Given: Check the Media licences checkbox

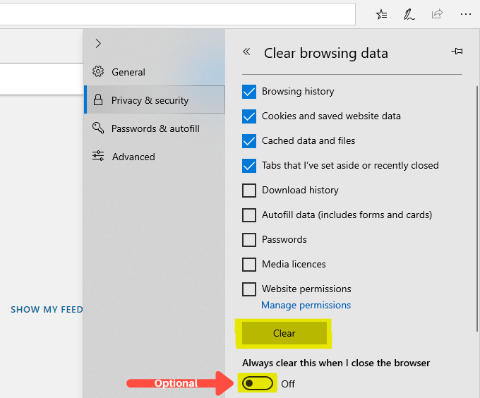Looking at the screenshot, I should click(x=249, y=265).
